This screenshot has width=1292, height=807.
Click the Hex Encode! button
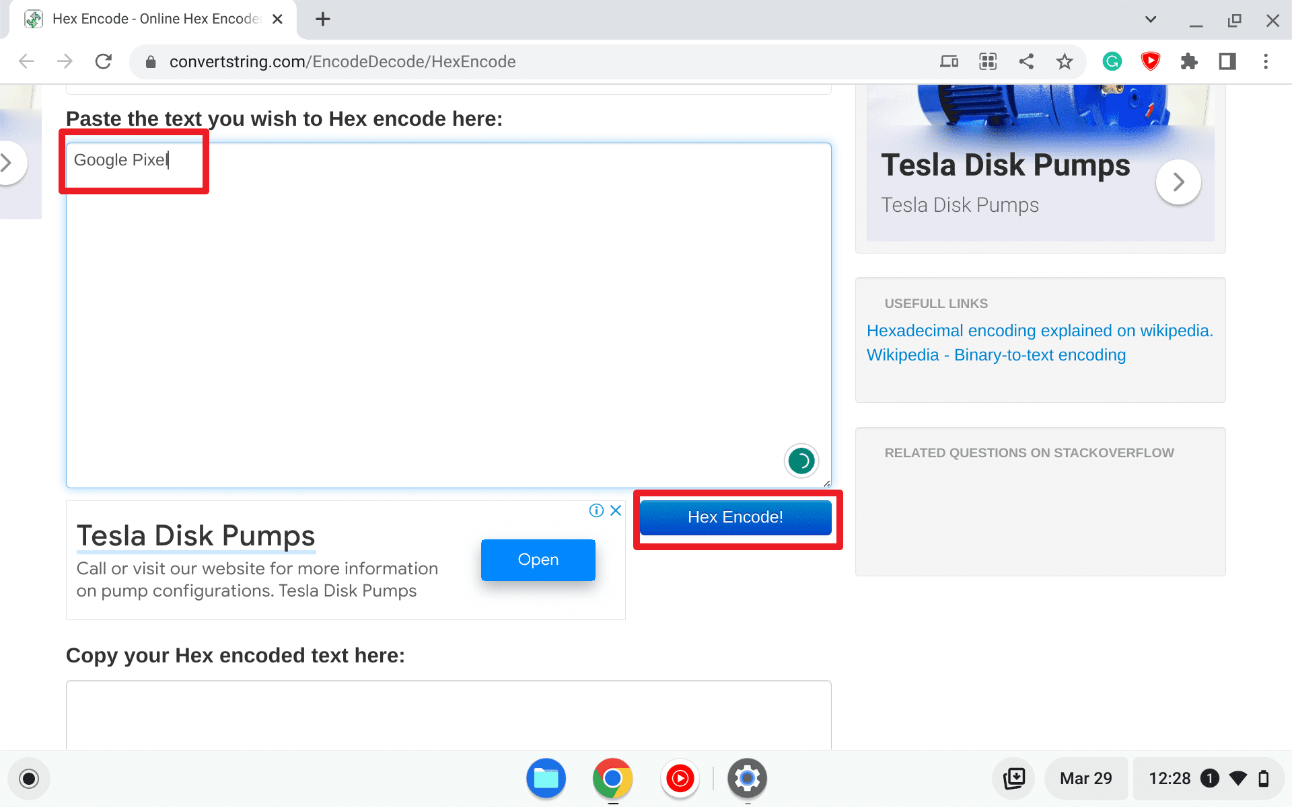(x=735, y=517)
